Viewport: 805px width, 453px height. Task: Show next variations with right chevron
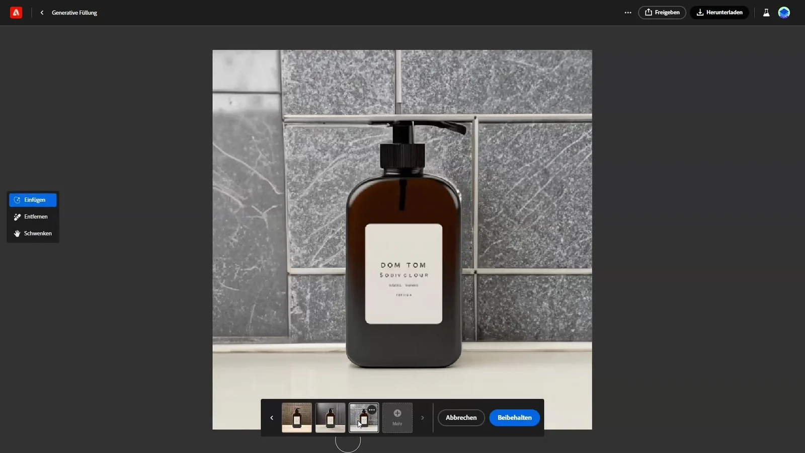pos(422,418)
